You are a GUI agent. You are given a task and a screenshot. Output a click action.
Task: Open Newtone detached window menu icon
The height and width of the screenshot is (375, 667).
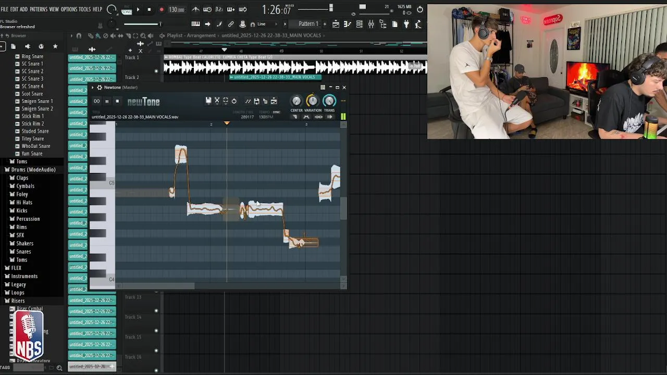(323, 87)
